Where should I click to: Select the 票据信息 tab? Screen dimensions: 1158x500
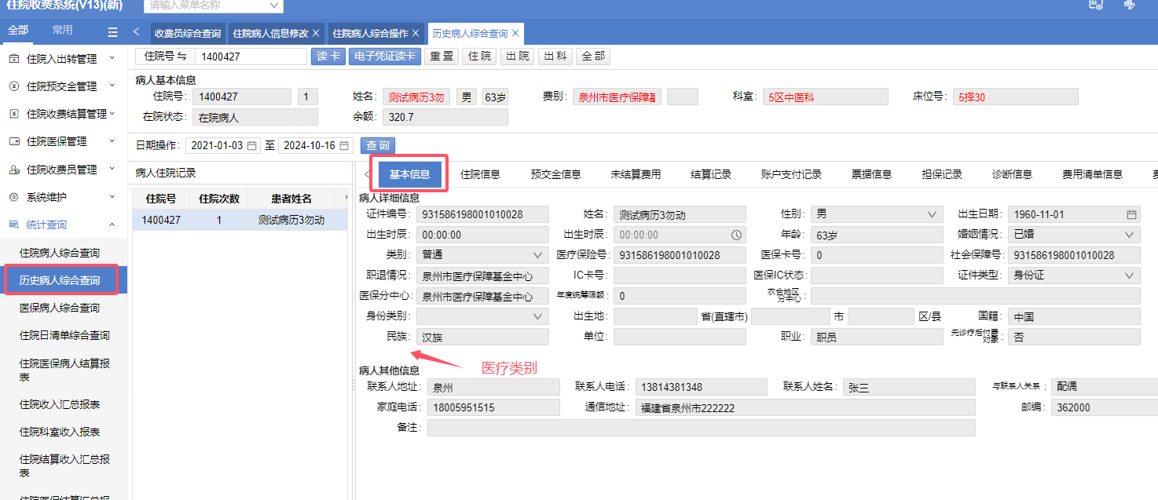[871, 174]
